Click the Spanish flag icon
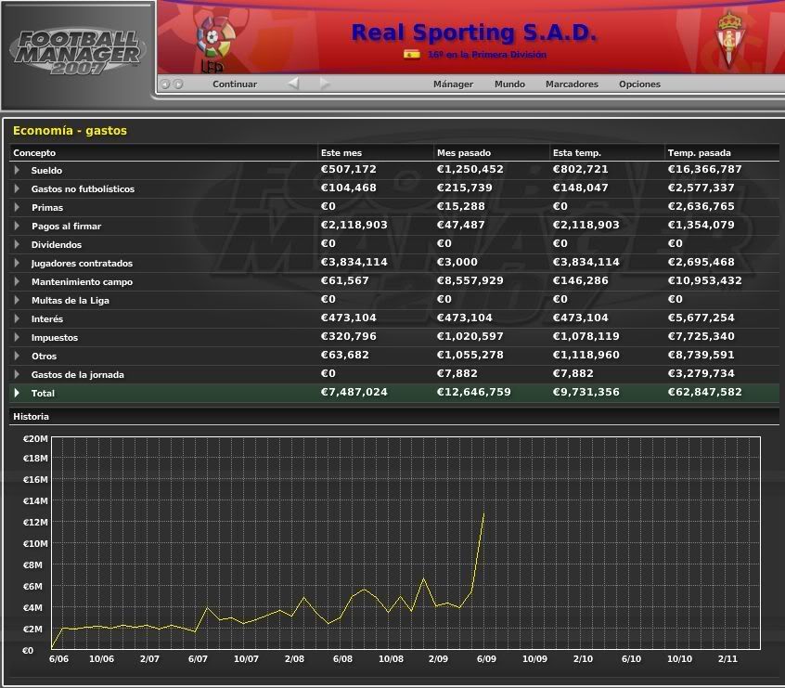Viewport: 785px width, 688px height. point(412,55)
